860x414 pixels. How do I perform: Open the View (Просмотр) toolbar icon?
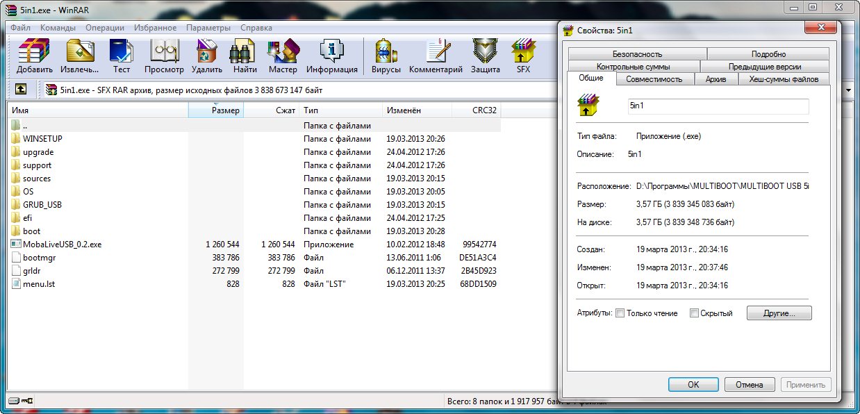[164, 56]
